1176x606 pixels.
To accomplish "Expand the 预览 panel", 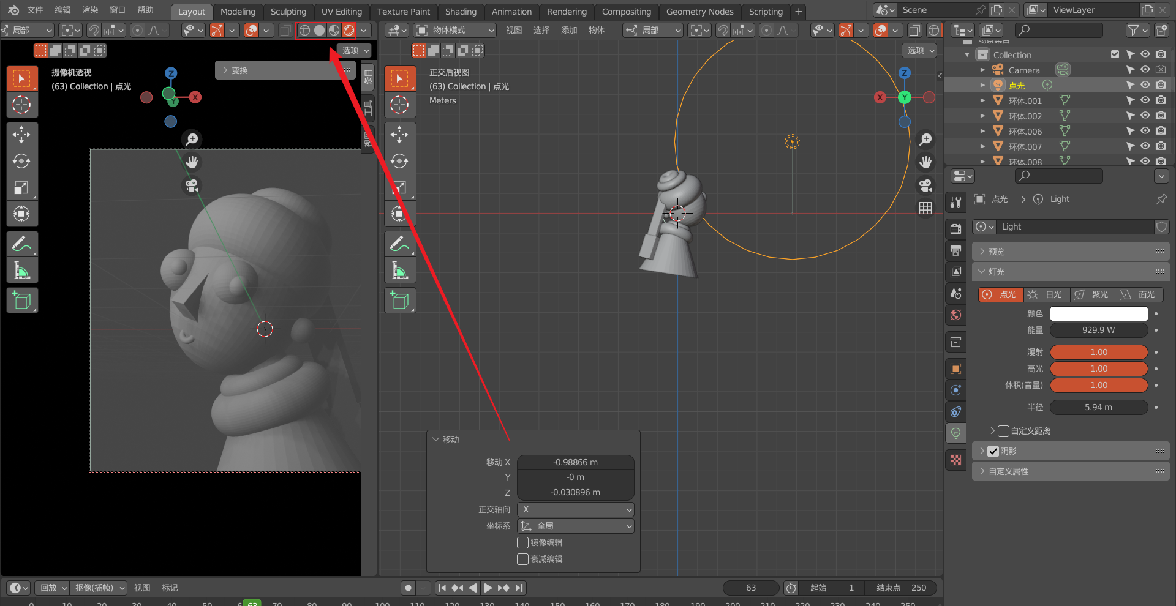I will 1071,252.
